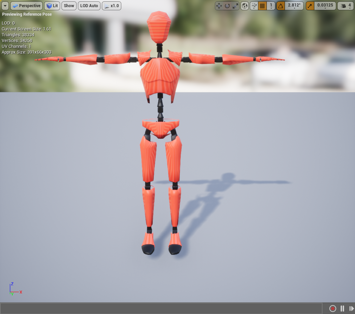This screenshot has width=355, height=314.
Task: Open the Lit view mode menu
Action: click(52, 6)
